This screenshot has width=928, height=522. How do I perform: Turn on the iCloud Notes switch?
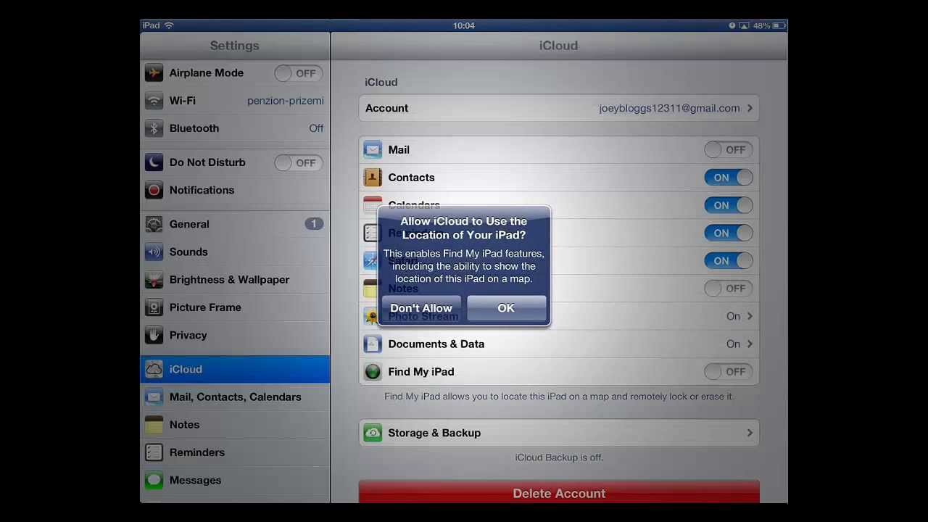728,289
